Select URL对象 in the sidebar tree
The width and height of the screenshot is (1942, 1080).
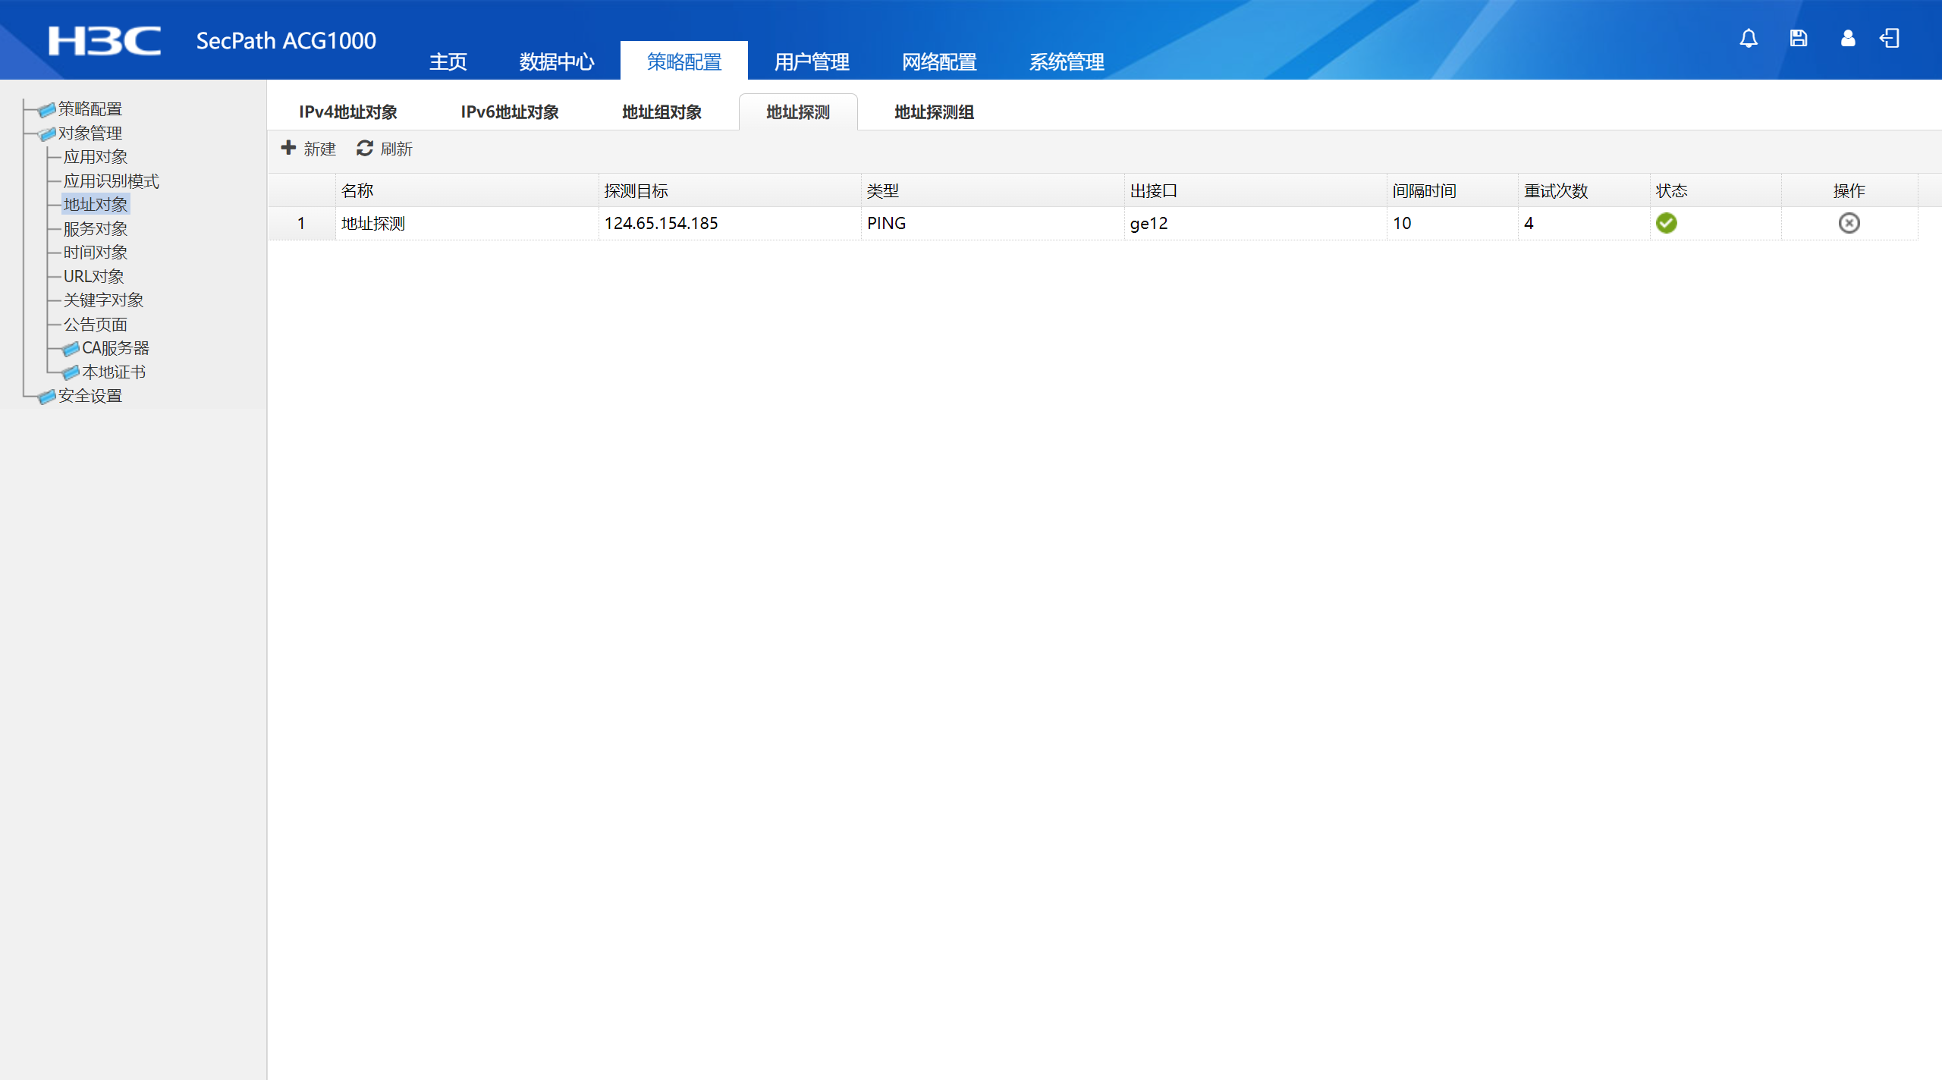(x=93, y=276)
